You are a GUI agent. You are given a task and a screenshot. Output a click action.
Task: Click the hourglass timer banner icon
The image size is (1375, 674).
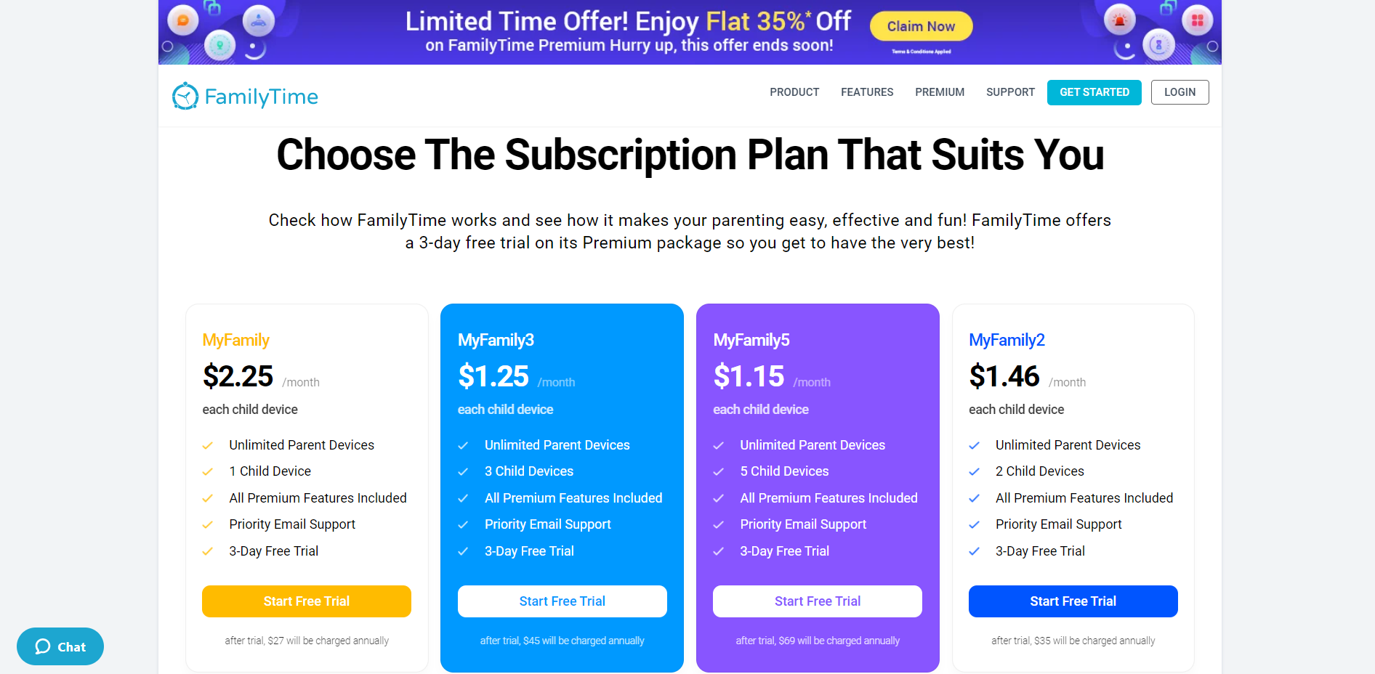click(1158, 46)
